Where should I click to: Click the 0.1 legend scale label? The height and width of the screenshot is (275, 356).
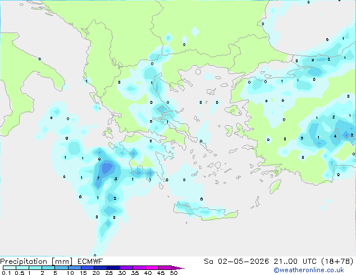tap(6, 273)
